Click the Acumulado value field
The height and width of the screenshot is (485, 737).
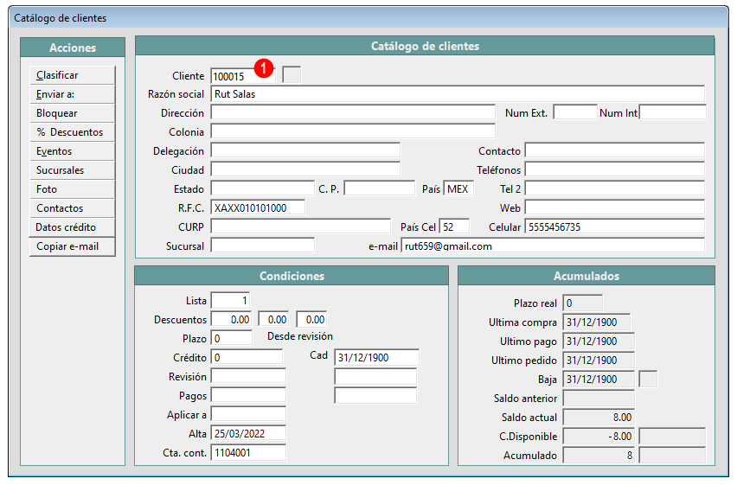(599, 455)
